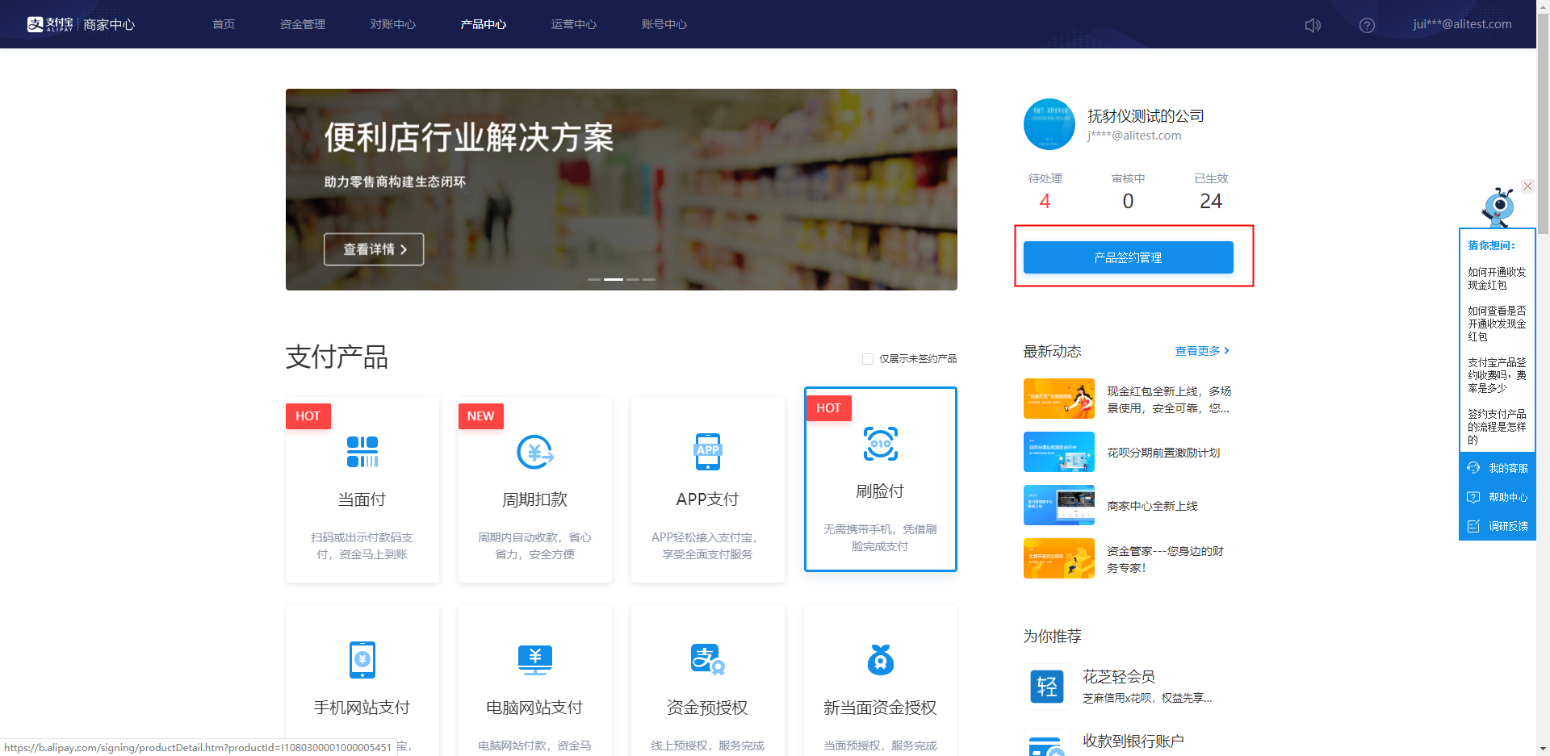1550x756 pixels.
Task: Click the 查看详情 banner button
Action: [x=374, y=249]
